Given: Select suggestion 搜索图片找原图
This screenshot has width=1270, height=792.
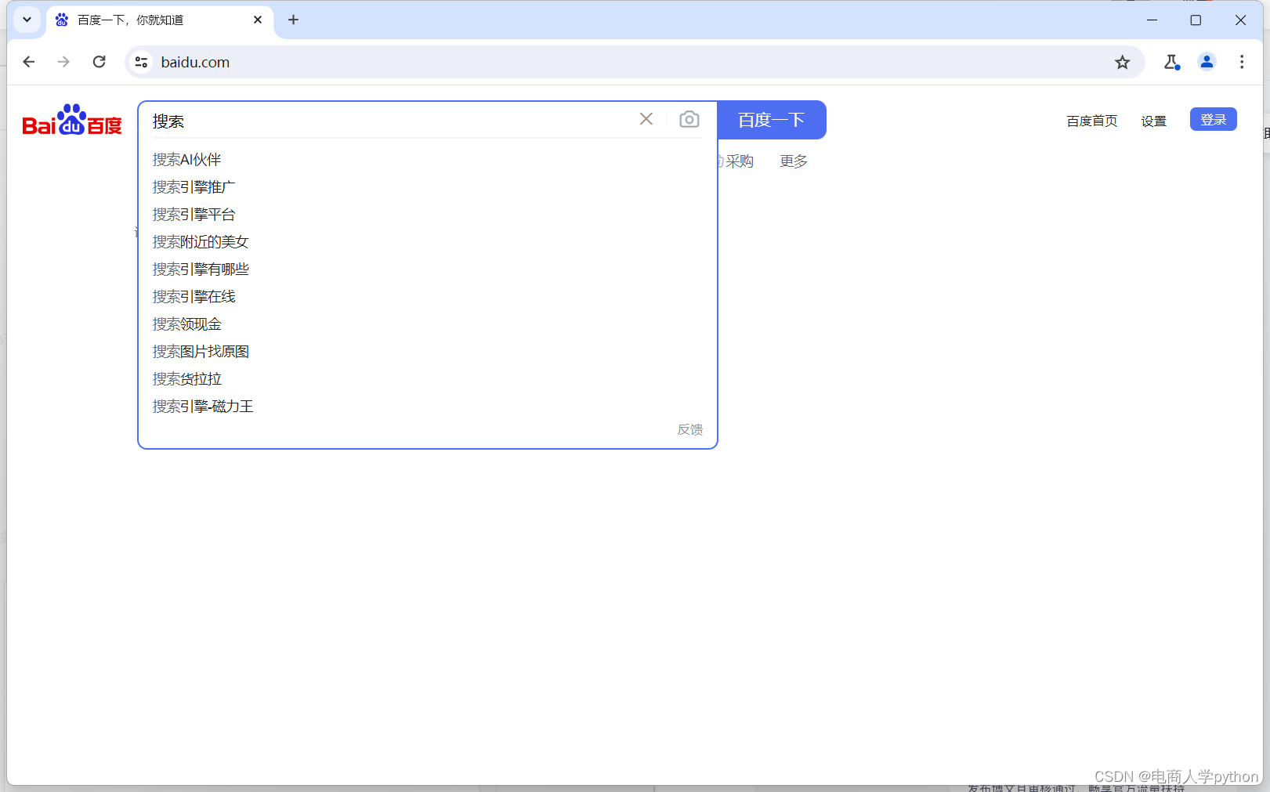Looking at the screenshot, I should pyautogui.click(x=428, y=352).
